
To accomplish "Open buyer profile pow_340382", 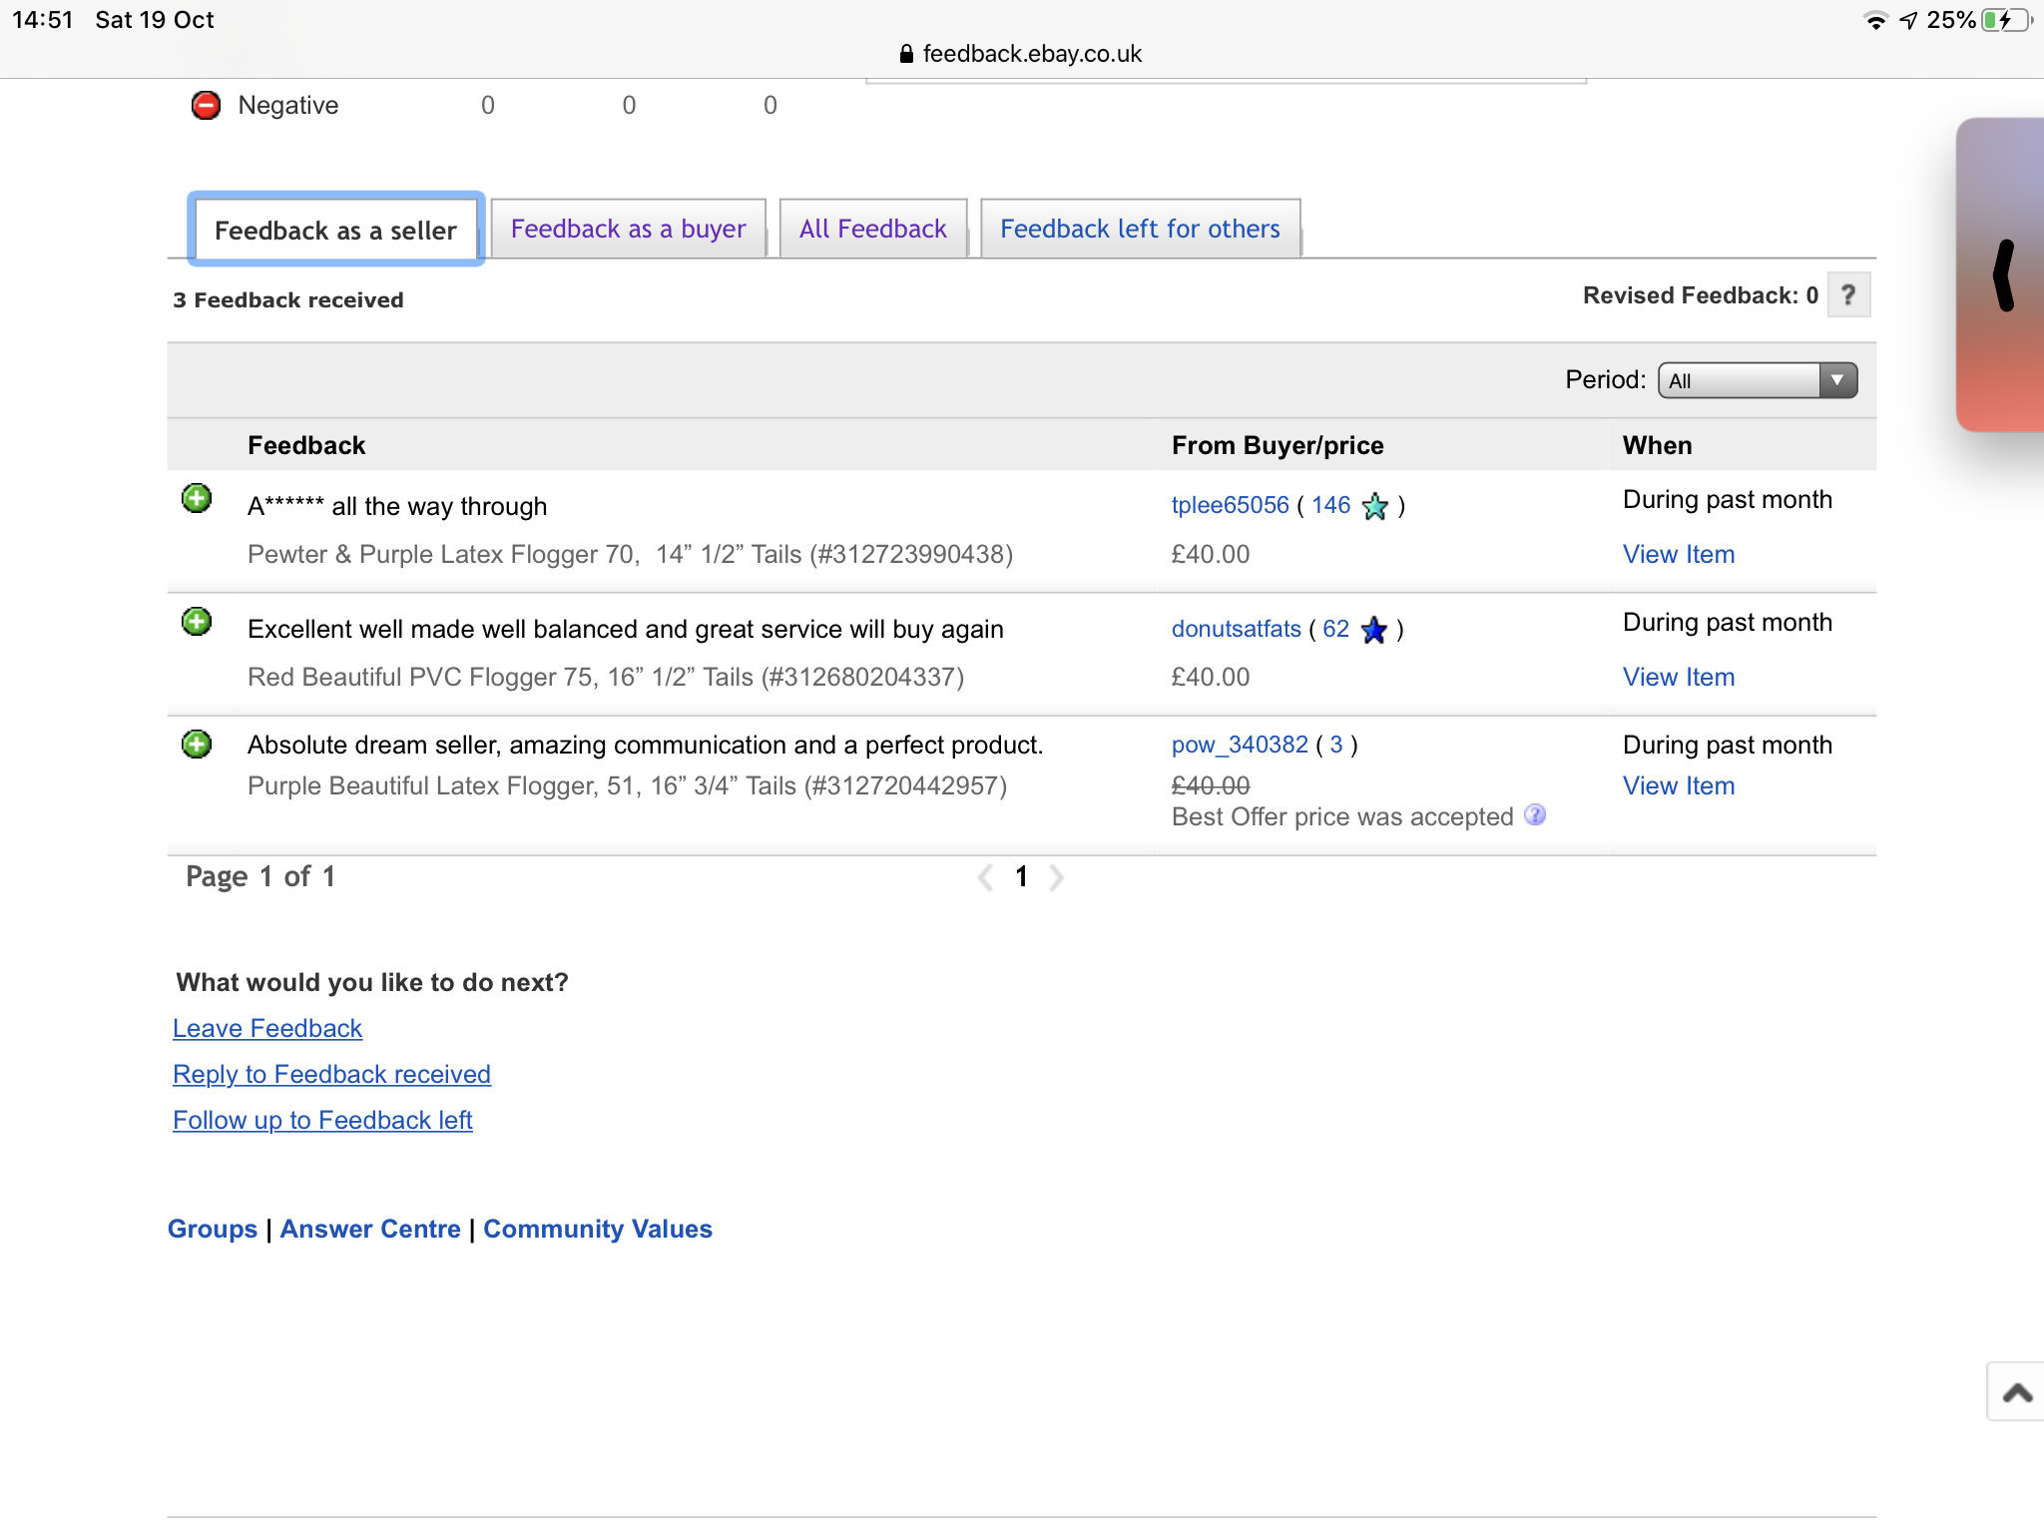I will [1240, 745].
